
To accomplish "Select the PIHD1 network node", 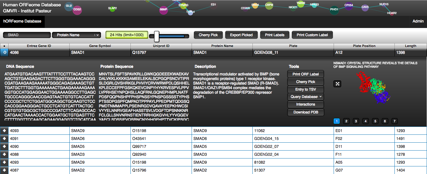I will [334, 10].
